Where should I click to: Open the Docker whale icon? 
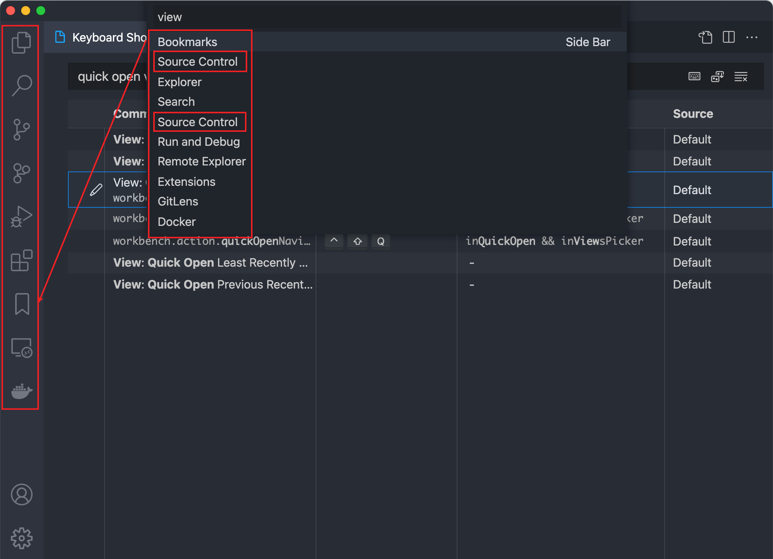click(22, 392)
